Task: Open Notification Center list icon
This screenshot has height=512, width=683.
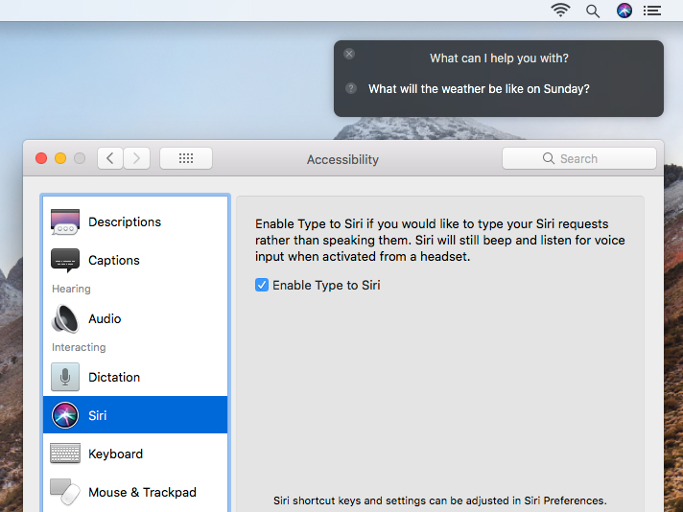Action: [x=652, y=11]
